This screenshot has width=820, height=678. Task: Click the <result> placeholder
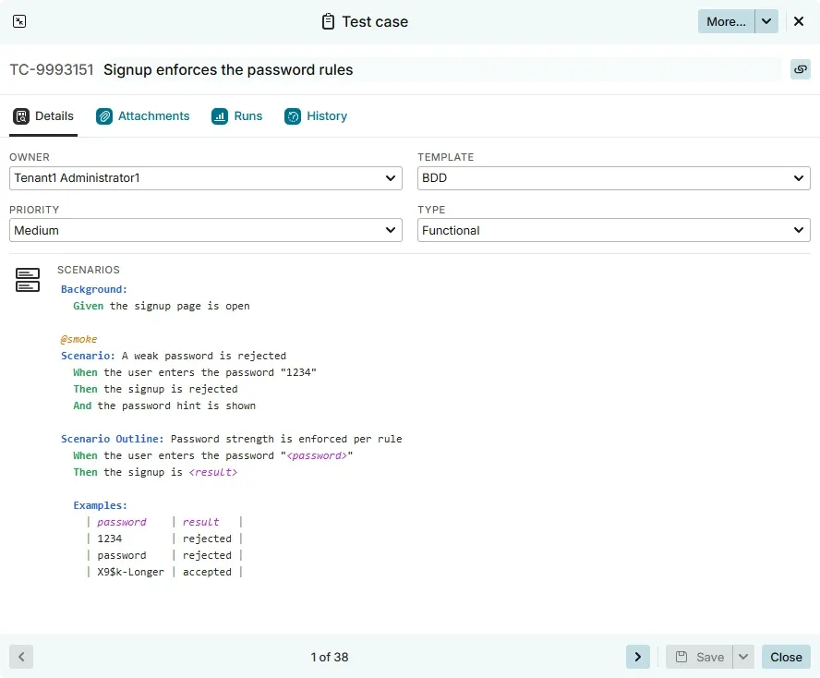click(x=212, y=472)
